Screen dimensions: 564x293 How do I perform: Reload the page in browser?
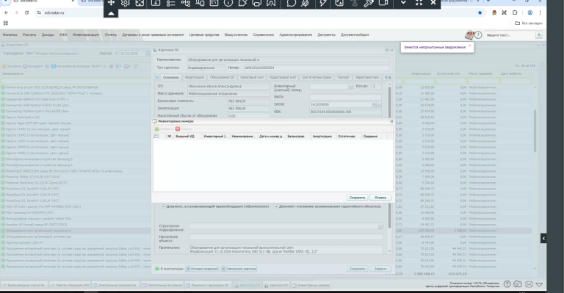click(26, 12)
